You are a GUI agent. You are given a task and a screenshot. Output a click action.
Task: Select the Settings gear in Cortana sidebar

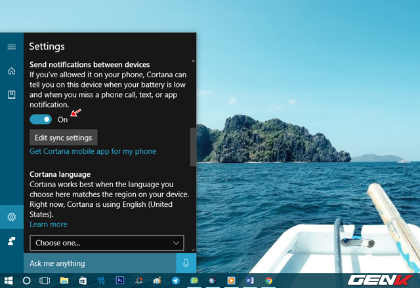12,217
